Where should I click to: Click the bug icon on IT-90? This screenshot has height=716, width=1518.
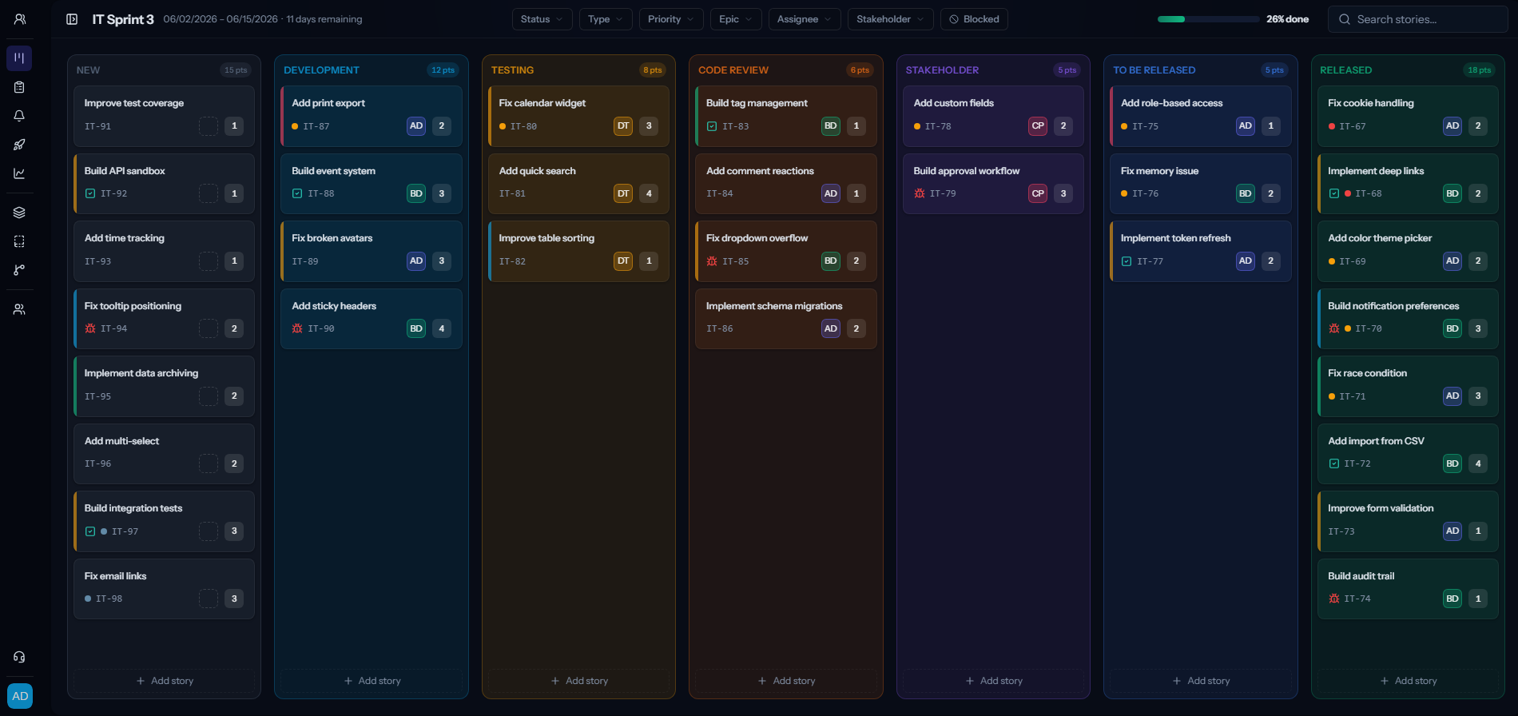point(297,328)
